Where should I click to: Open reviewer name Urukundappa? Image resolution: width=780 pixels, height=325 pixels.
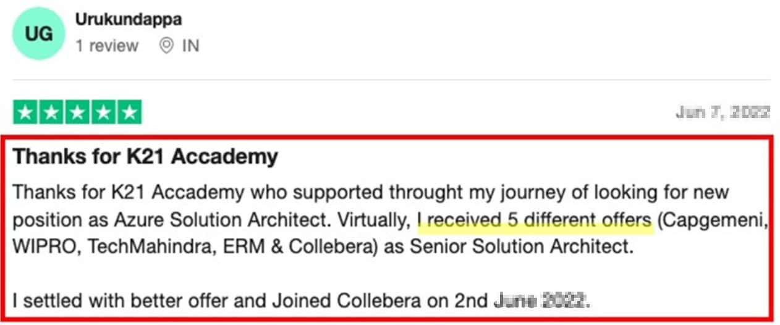tap(129, 19)
